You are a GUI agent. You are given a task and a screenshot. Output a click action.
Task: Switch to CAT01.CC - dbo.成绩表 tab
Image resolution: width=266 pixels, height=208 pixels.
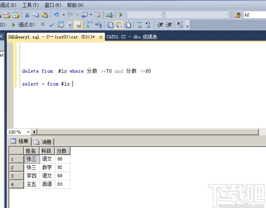point(132,37)
